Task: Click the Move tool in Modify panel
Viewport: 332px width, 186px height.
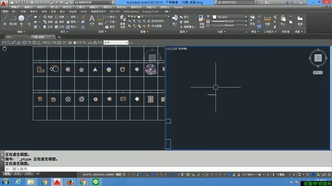Action: coord(48,17)
